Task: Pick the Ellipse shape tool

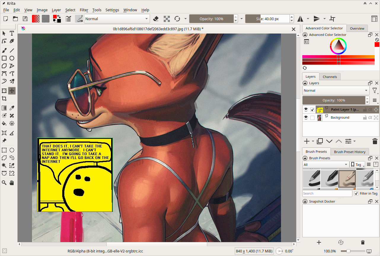Action: [12, 58]
